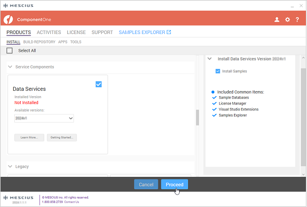Click the help question mark icon

click(298, 20)
